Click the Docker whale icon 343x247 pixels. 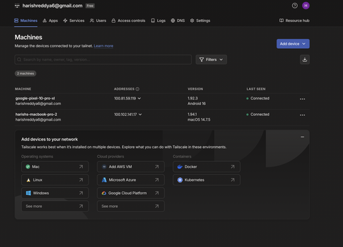point(180,167)
